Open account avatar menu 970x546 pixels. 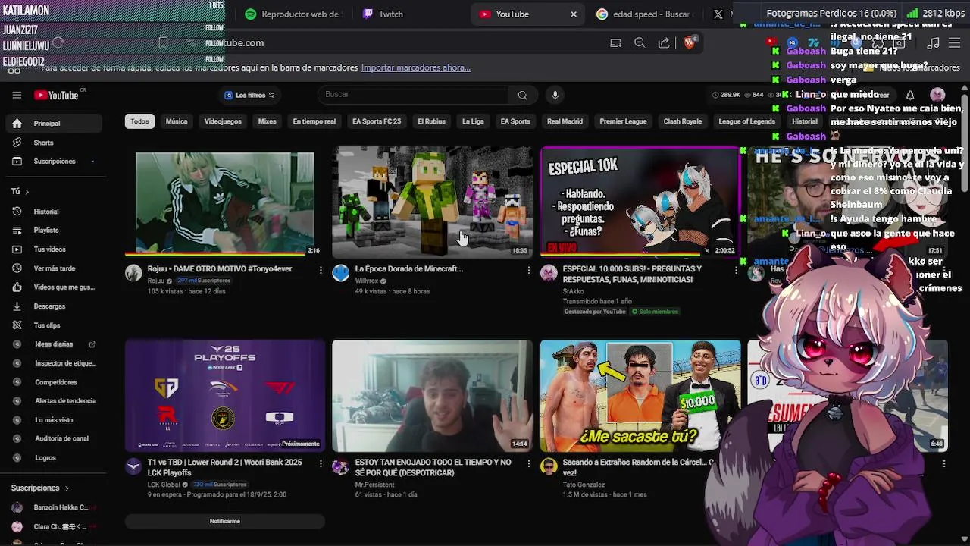coord(937,95)
